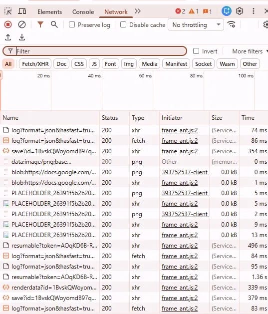
Task: Open frame_ant.js:2 initiator of renderdata request
Action: coord(180,288)
